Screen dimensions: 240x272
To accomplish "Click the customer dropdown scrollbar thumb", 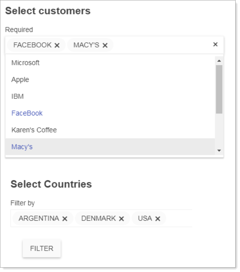I will (x=219, y=89).
